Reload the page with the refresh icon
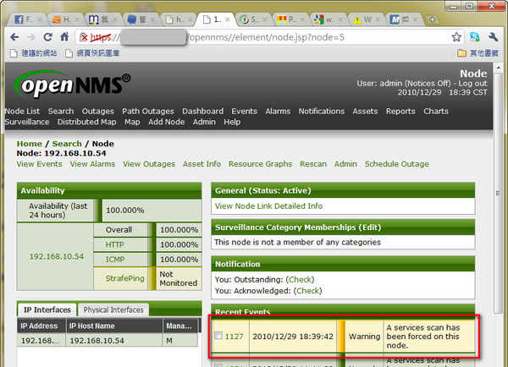The image size is (508, 367). click(48, 37)
